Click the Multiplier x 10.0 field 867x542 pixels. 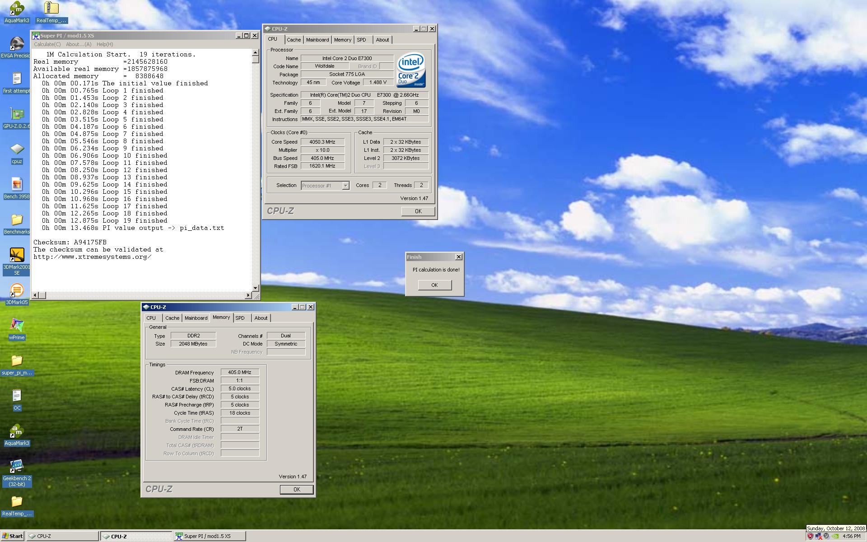(322, 150)
